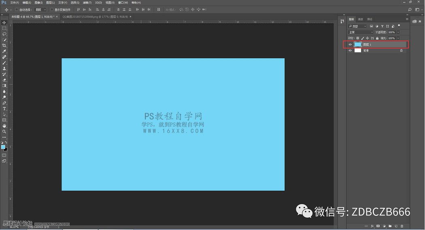
Task: Select the Blur tool
Action: (4, 91)
